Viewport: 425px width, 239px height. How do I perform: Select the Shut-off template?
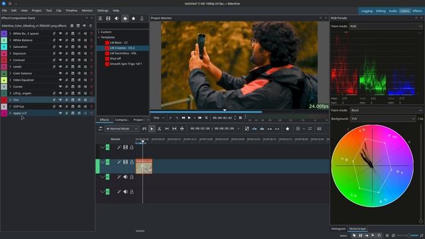115,58
